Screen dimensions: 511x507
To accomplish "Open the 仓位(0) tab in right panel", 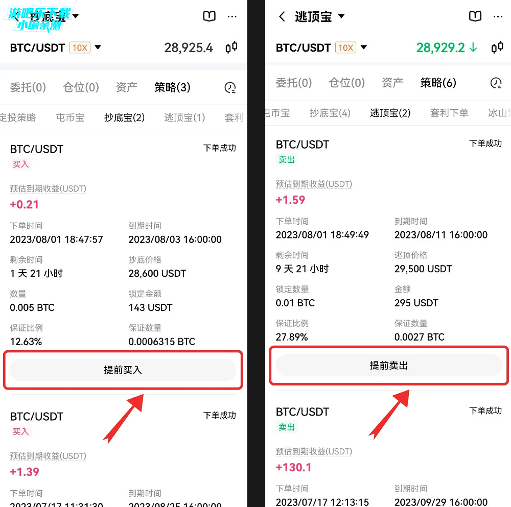I will point(346,83).
